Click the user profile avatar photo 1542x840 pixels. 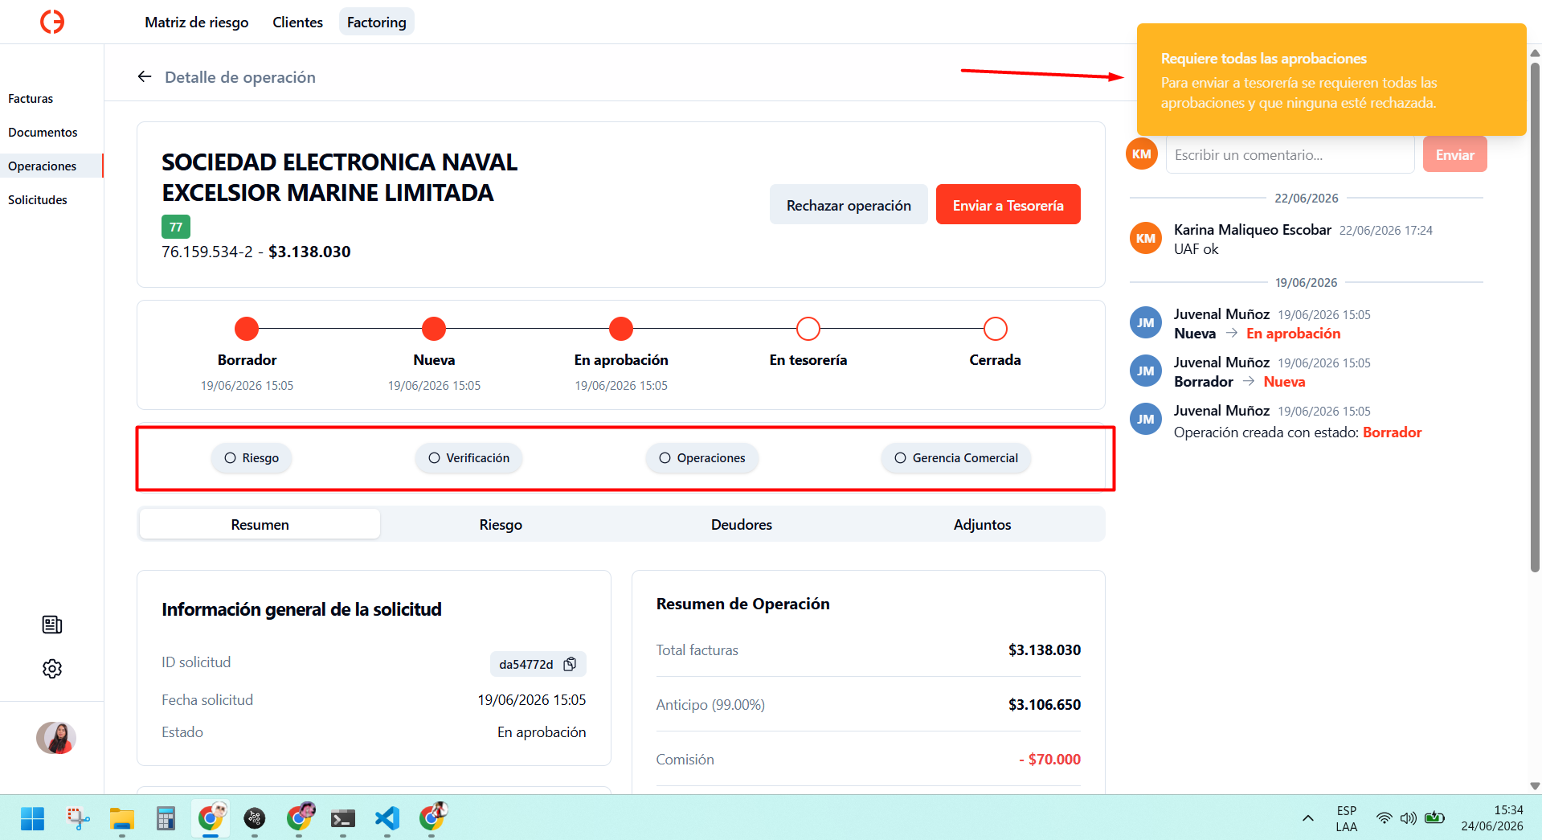click(x=56, y=738)
